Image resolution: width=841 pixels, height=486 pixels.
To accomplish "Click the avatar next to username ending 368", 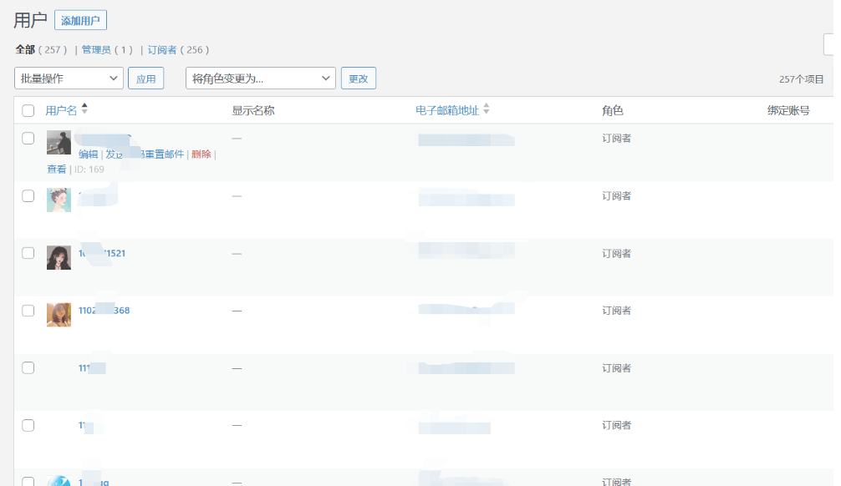I will [59, 315].
